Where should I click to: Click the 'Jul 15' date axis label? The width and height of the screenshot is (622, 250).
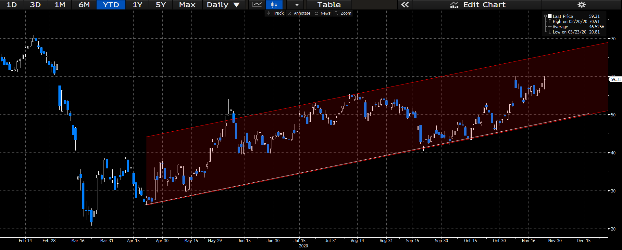tap(299, 241)
